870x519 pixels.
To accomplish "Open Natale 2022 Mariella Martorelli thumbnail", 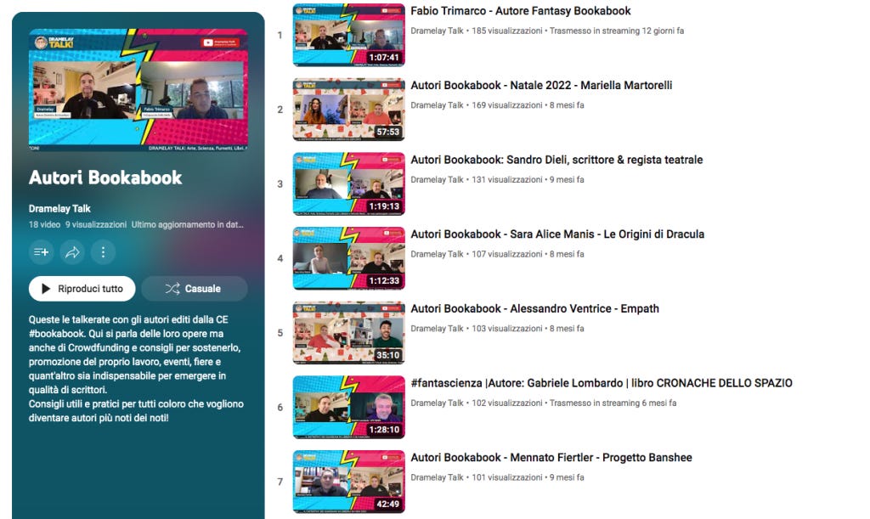I will coord(349,110).
